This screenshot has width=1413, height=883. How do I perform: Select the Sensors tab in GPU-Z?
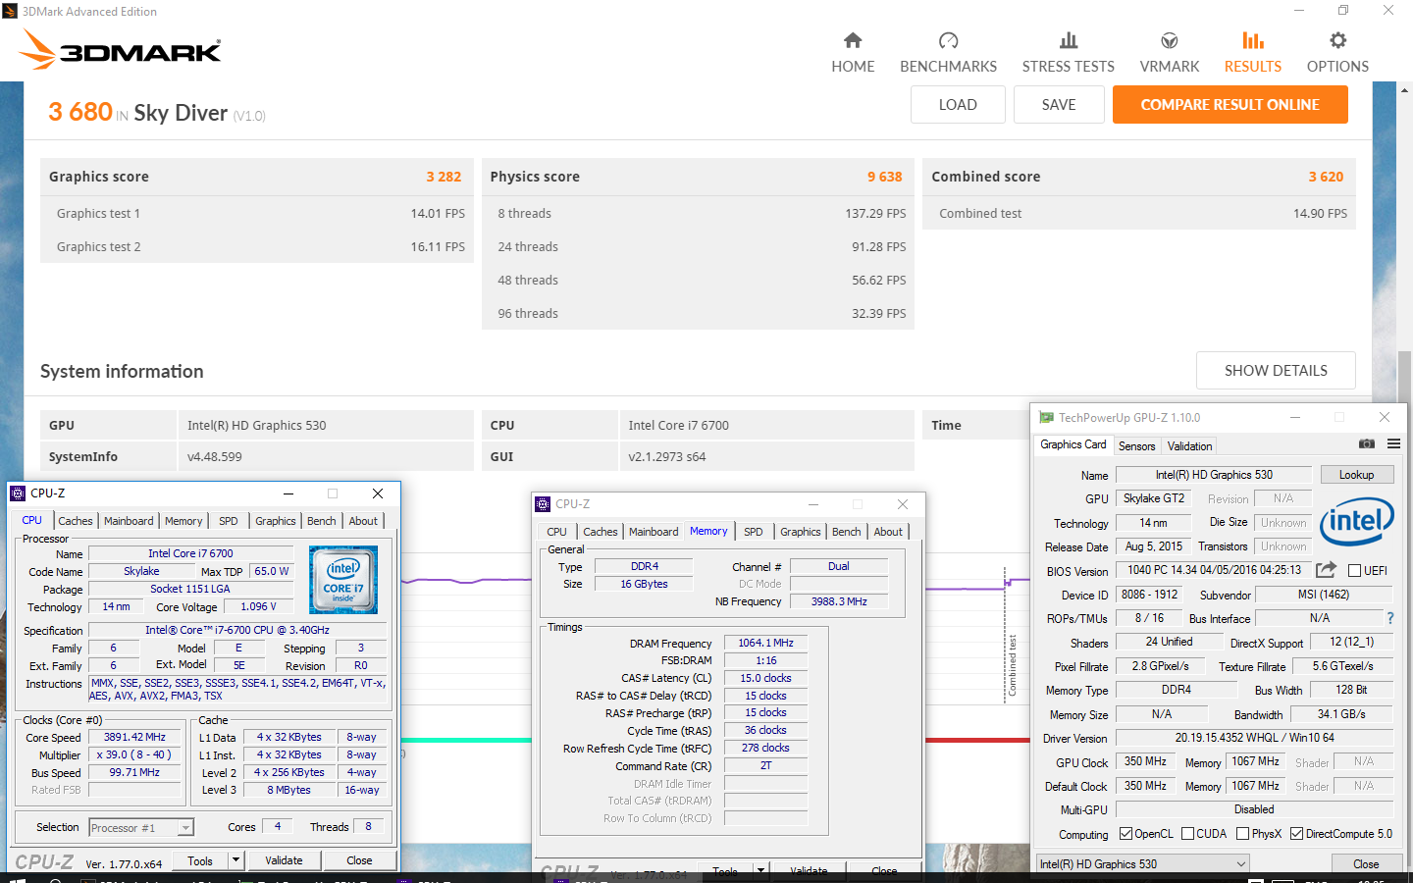pyautogui.click(x=1136, y=445)
